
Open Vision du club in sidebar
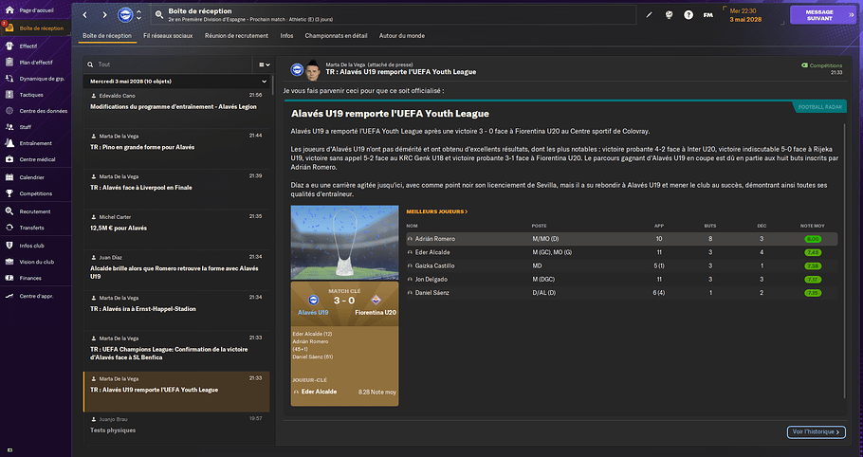click(x=35, y=262)
